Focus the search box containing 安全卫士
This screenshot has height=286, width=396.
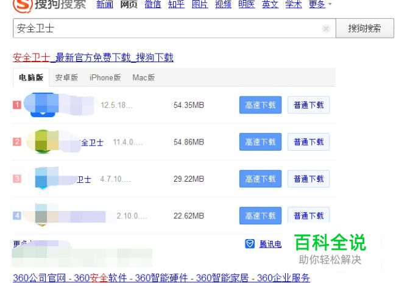tap(174, 28)
